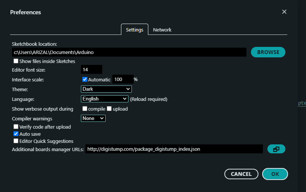Enable verbose output during compile
The image size is (306, 192).
point(85,109)
